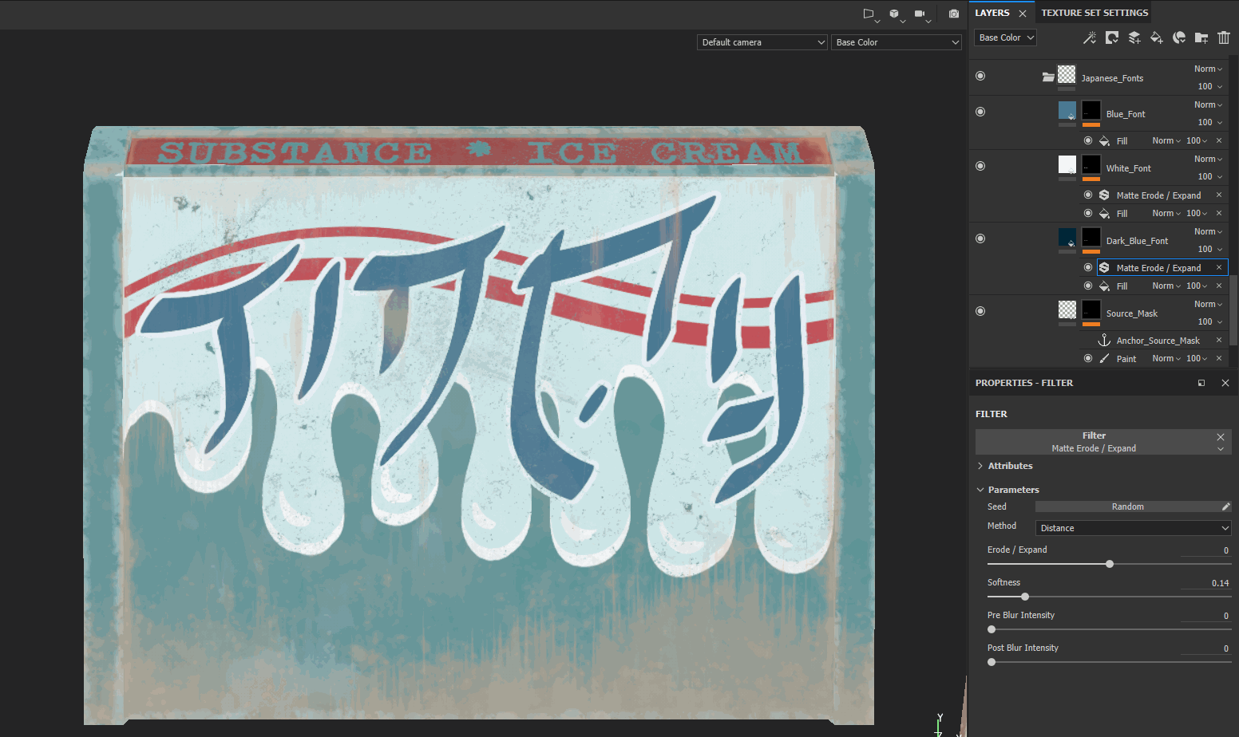Remove Matte Erode / Expand under White_Font
This screenshot has width=1239, height=737.
point(1219,195)
